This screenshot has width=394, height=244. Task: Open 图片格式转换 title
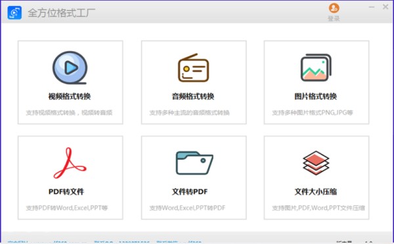(316, 96)
